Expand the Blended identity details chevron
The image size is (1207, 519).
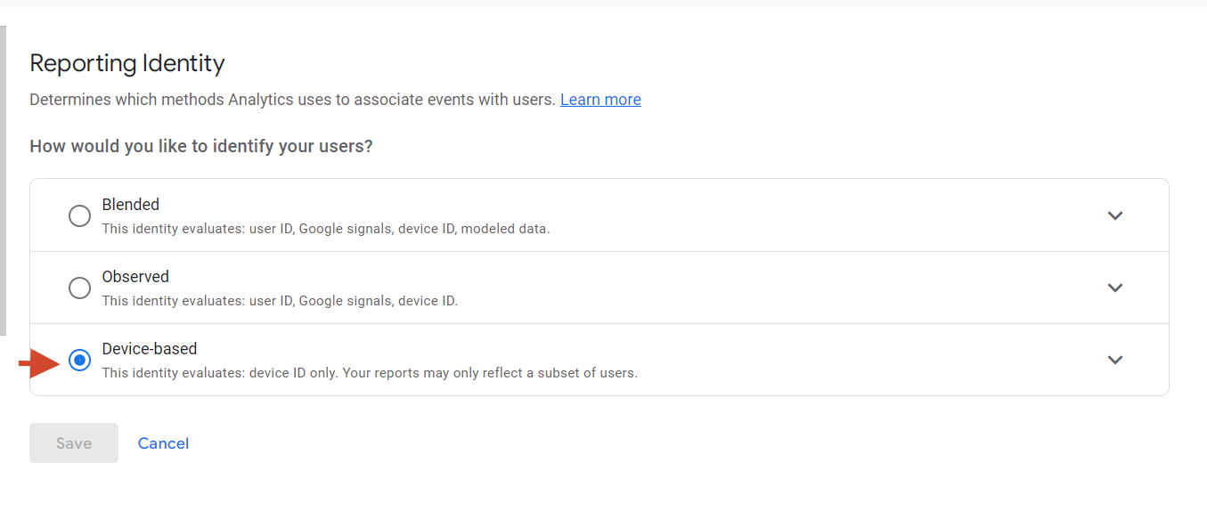click(x=1114, y=215)
